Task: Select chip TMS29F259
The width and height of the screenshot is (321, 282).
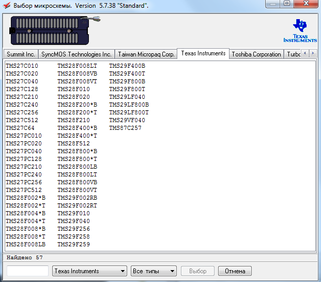Action: pyautogui.click(x=73, y=244)
